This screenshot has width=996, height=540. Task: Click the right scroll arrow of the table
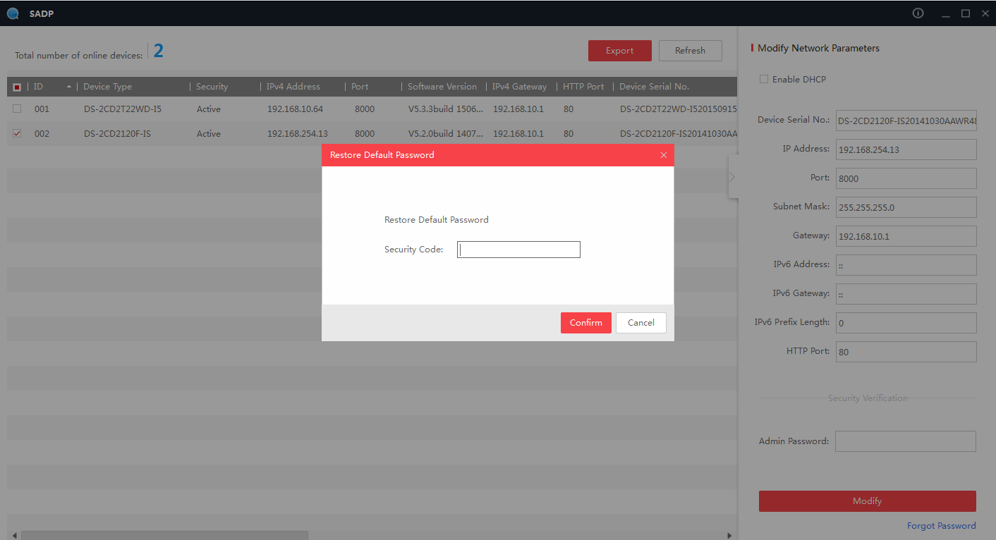[x=730, y=534]
